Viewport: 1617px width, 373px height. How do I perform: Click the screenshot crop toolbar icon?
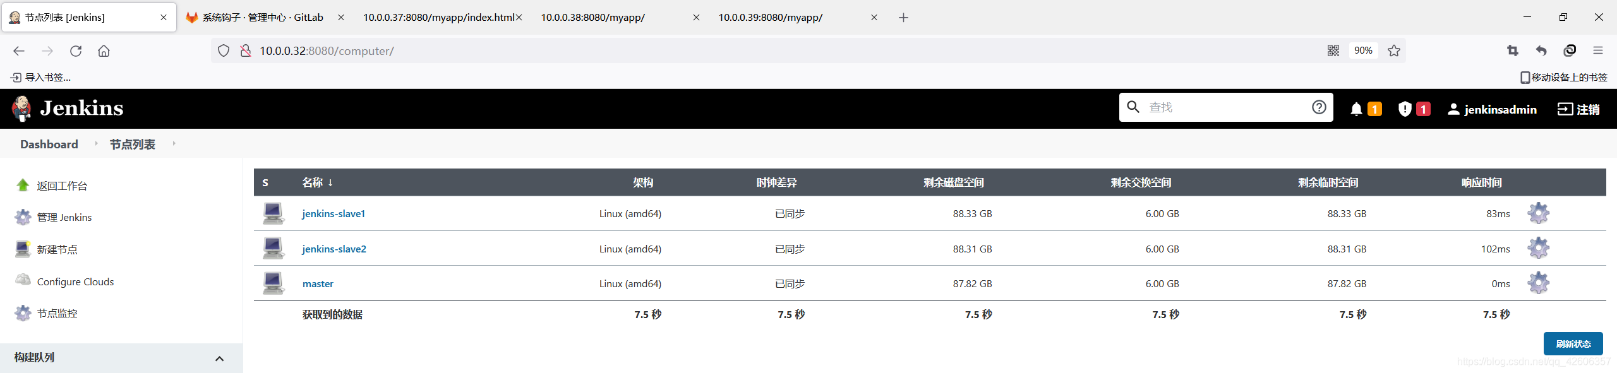click(1512, 50)
